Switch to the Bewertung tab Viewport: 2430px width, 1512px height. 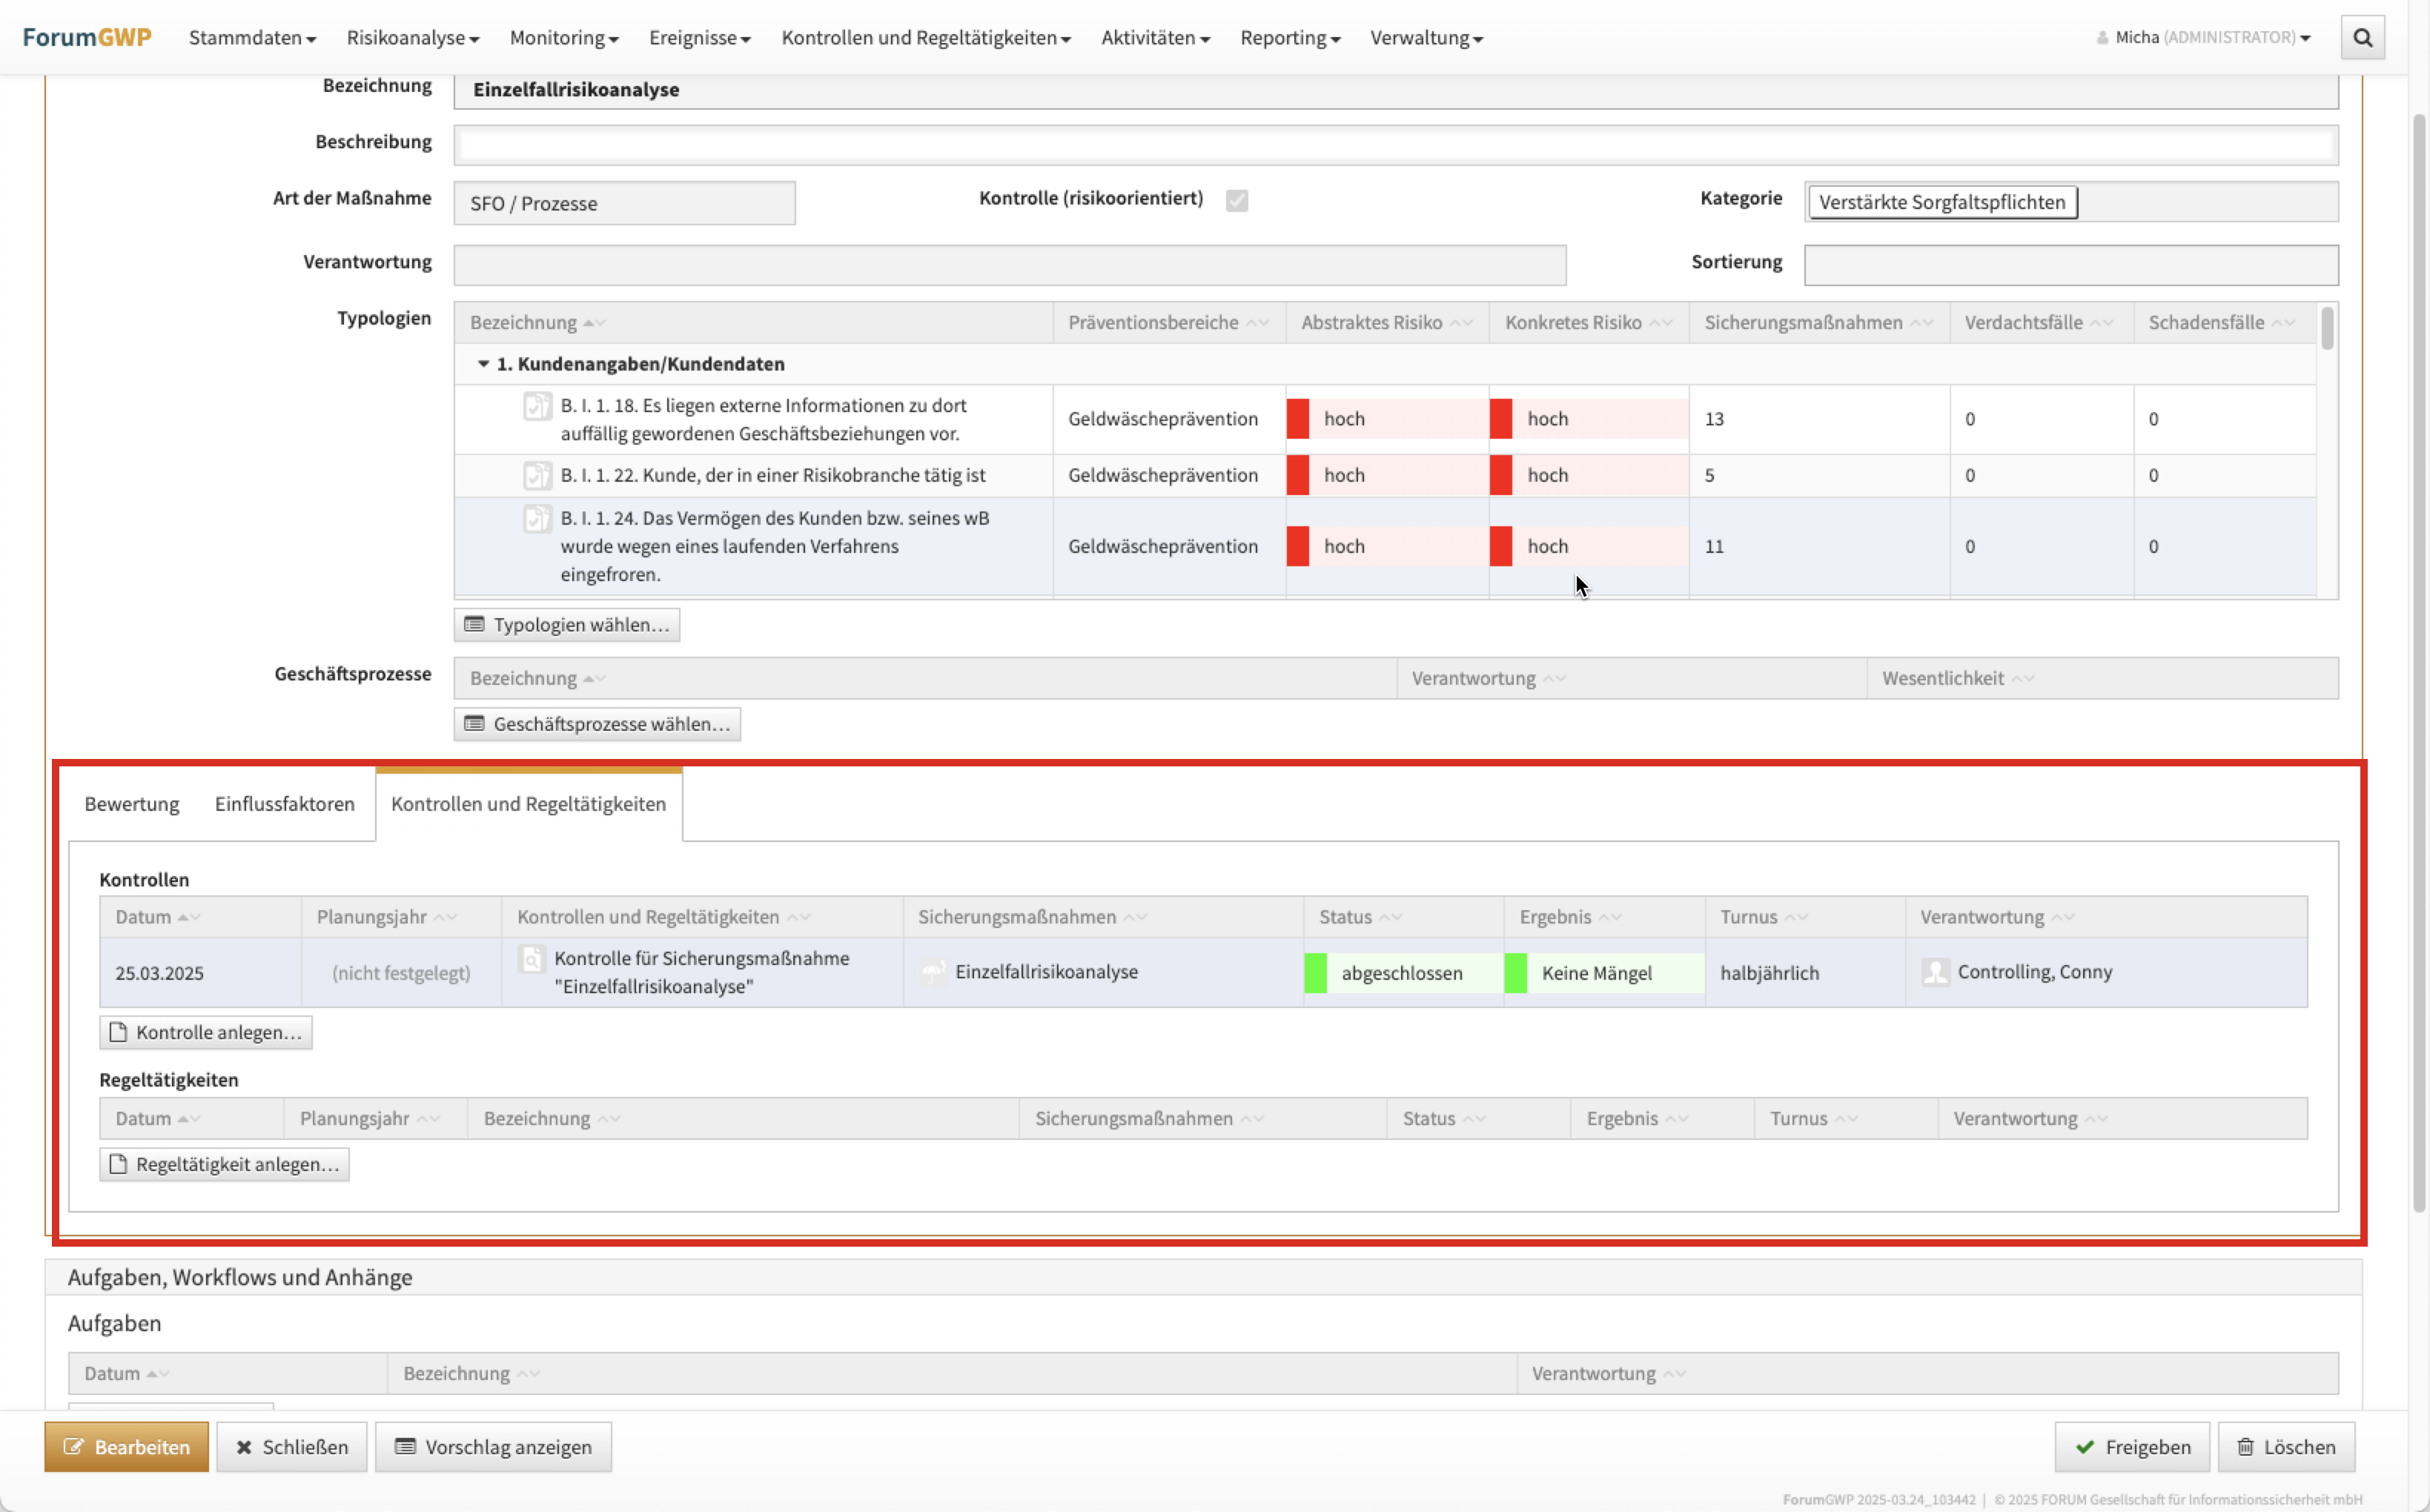coord(131,804)
